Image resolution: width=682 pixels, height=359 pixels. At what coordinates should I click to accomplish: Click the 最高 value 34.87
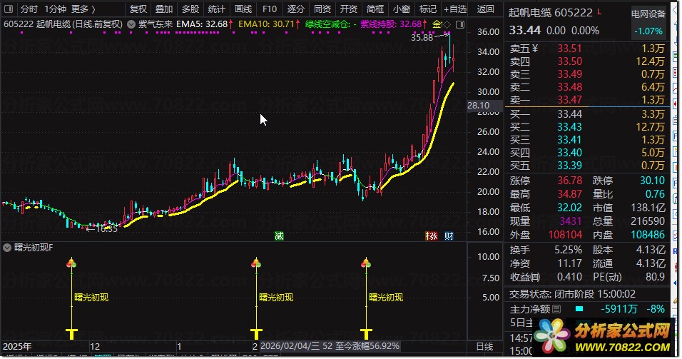569,194
